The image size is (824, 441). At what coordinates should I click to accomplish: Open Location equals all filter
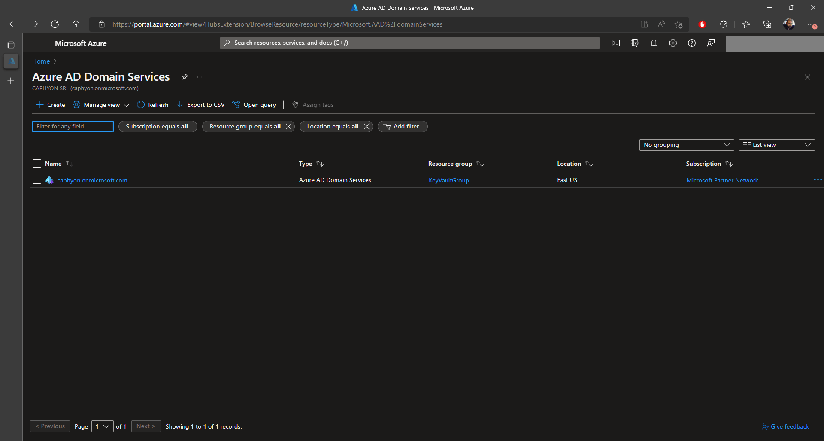(332, 126)
